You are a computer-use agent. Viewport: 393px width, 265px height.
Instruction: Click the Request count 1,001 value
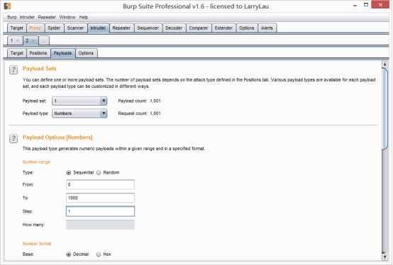(x=155, y=113)
